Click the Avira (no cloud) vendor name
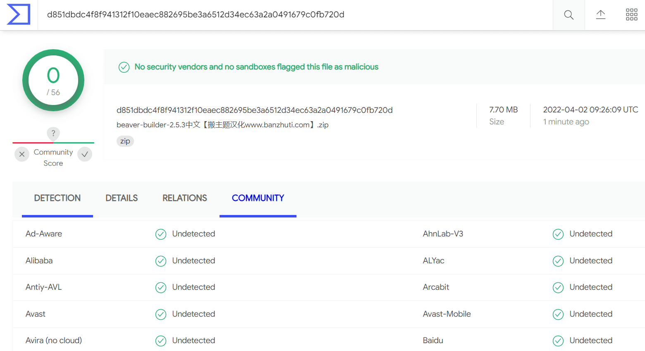 point(54,341)
